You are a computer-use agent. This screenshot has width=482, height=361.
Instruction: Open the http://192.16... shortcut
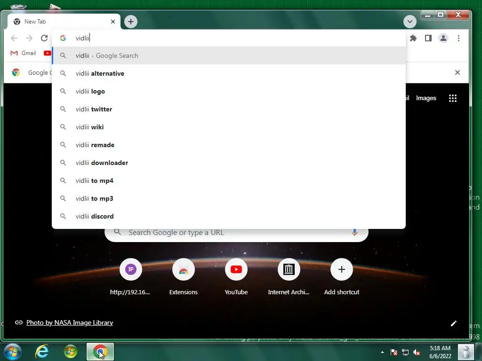click(x=130, y=277)
